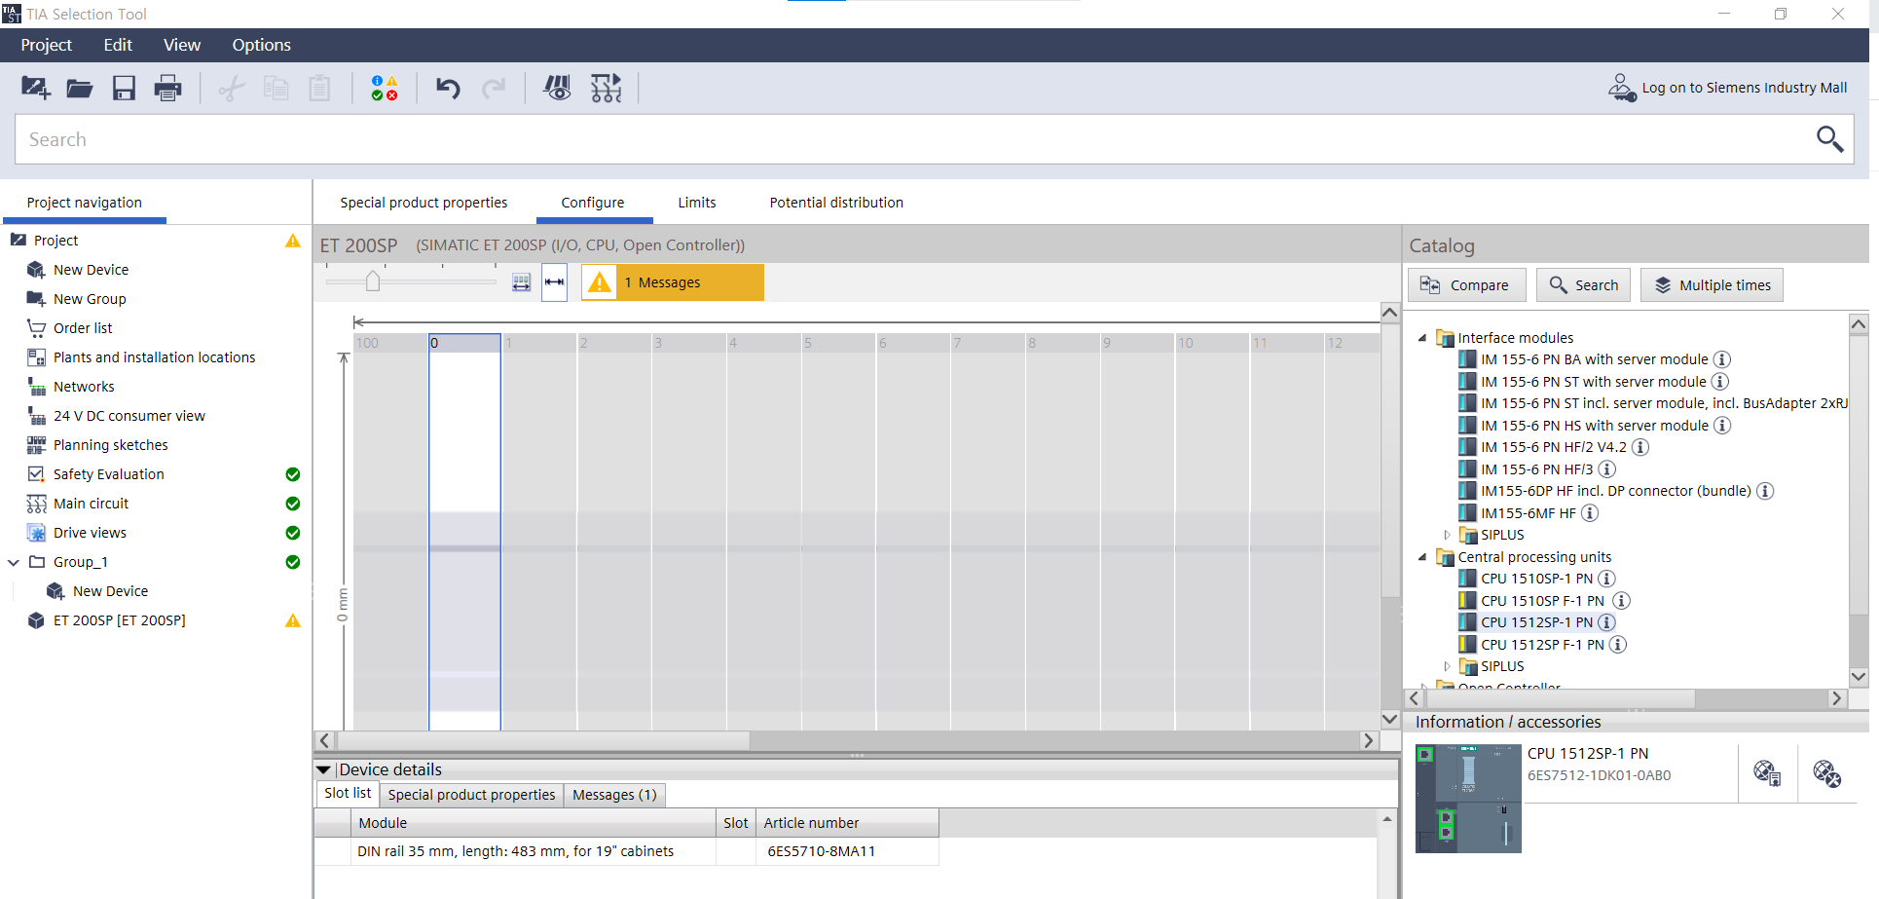This screenshot has height=899, width=1879.
Task: Select Order list in project navigation
Action: pyautogui.click(x=83, y=328)
